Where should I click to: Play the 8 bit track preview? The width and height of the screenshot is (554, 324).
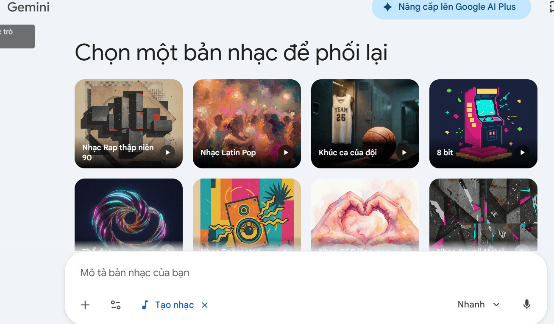522,152
